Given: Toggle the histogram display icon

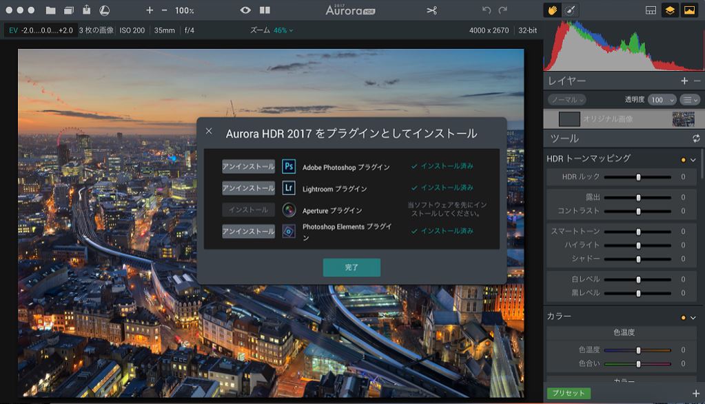Looking at the screenshot, I should point(689,10).
